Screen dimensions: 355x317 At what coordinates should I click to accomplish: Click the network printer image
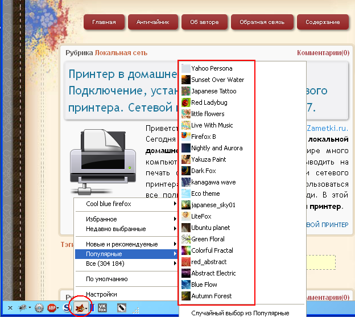[103, 162]
